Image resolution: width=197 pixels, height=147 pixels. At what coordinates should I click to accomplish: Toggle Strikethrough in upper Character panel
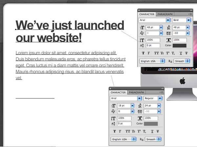tap(186, 53)
